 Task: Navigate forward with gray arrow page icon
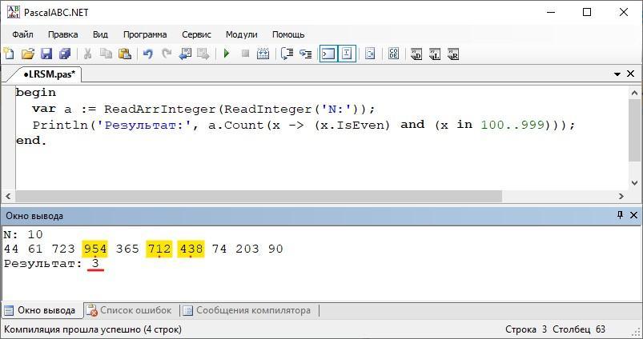(203, 54)
